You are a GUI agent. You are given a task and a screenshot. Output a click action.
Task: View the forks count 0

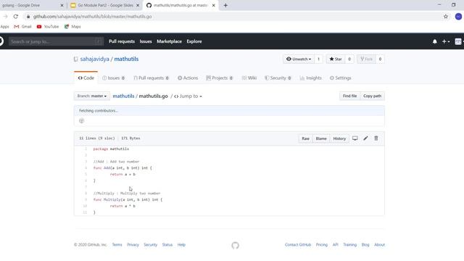click(380, 59)
